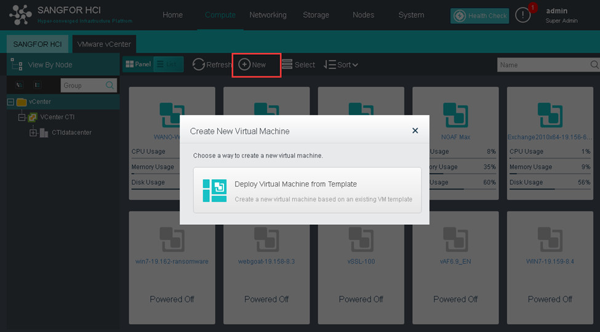The height and width of the screenshot is (332, 600).
Task: Open the NGAF Max virtual machine icon
Action: point(455,115)
